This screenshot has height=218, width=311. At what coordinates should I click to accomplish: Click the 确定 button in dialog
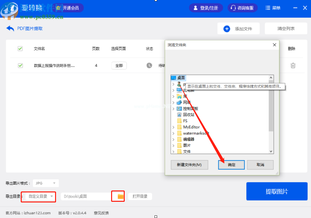pos(231,165)
